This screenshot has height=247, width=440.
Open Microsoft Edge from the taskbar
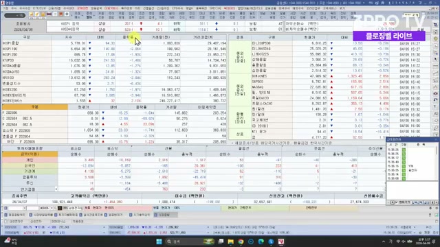[261, 242]
